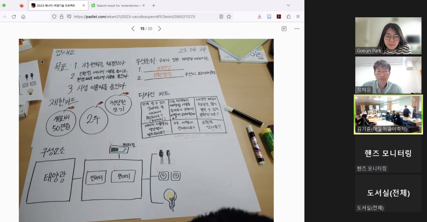Bookmark this page with the star icon
This screenshot has width=427, height=222.
click(229, 17)
